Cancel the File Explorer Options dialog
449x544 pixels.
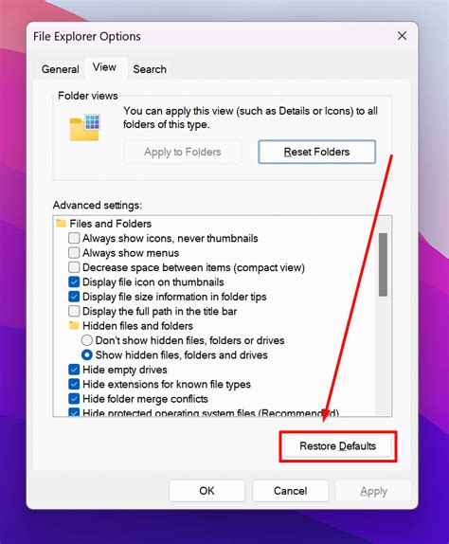291,491
